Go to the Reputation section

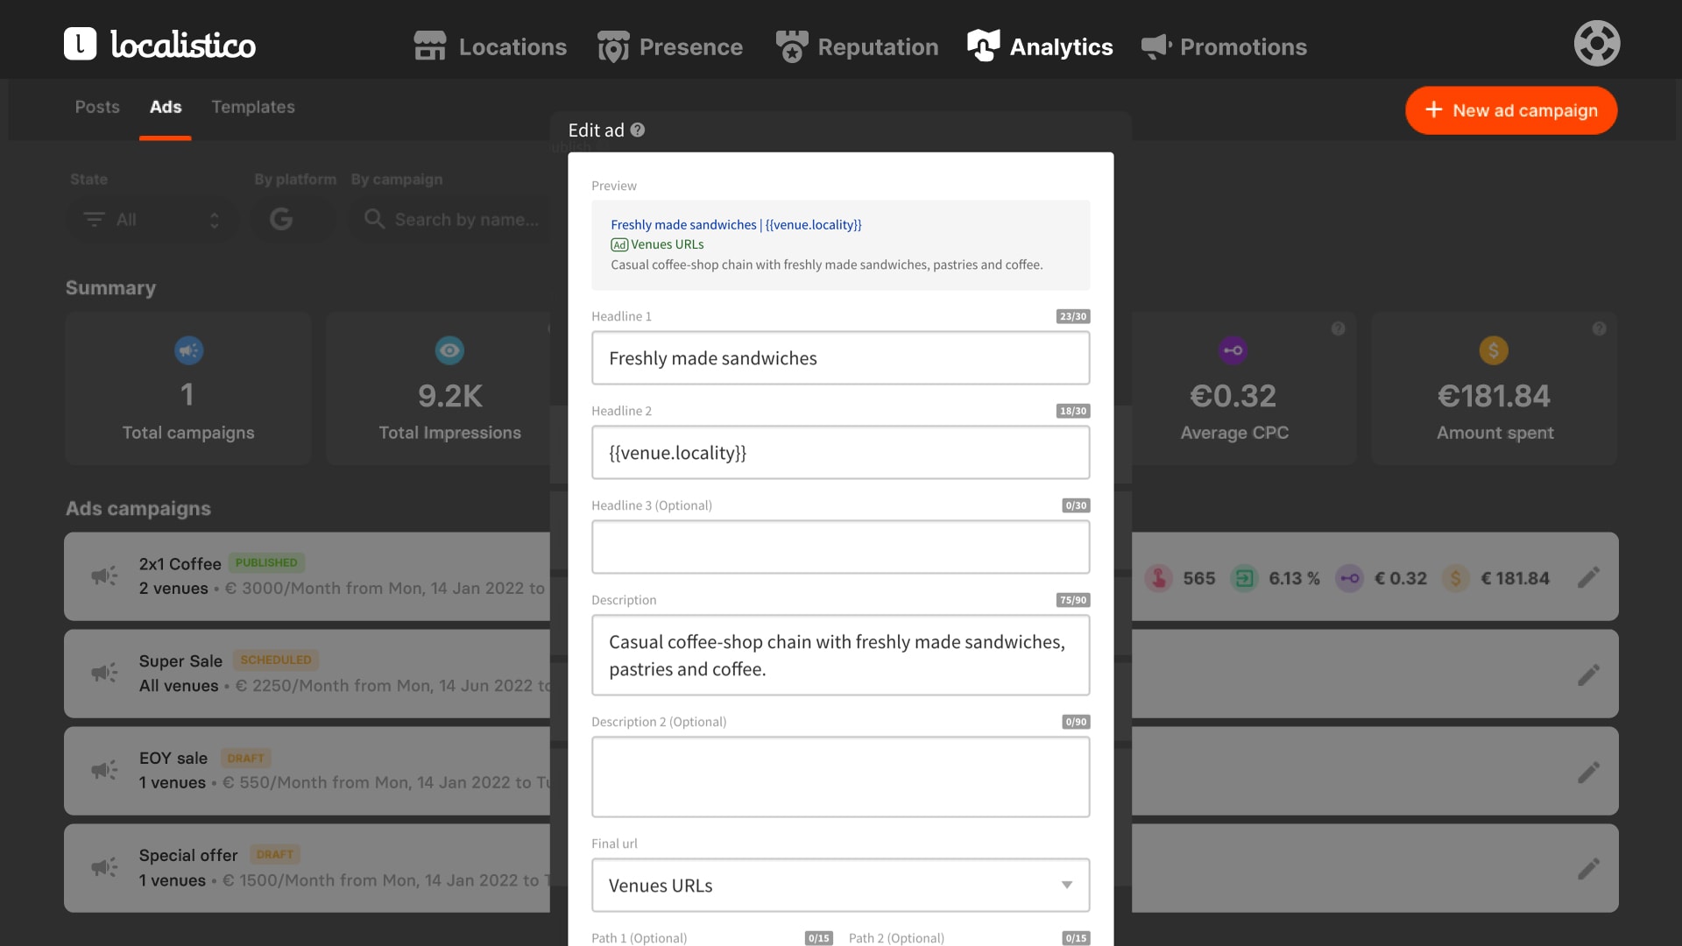(857, 46)
